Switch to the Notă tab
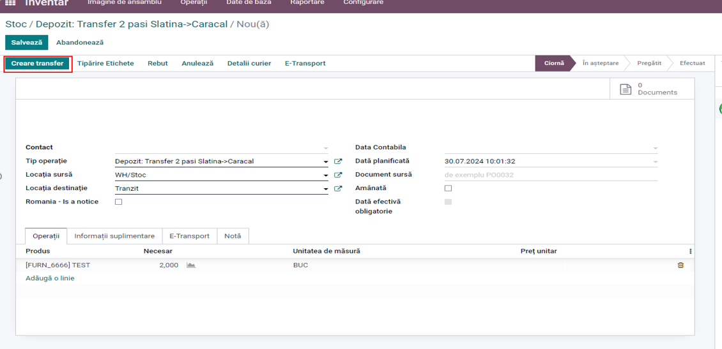The image size is (722, 349). pyautogui.click(x=233, y=236)
